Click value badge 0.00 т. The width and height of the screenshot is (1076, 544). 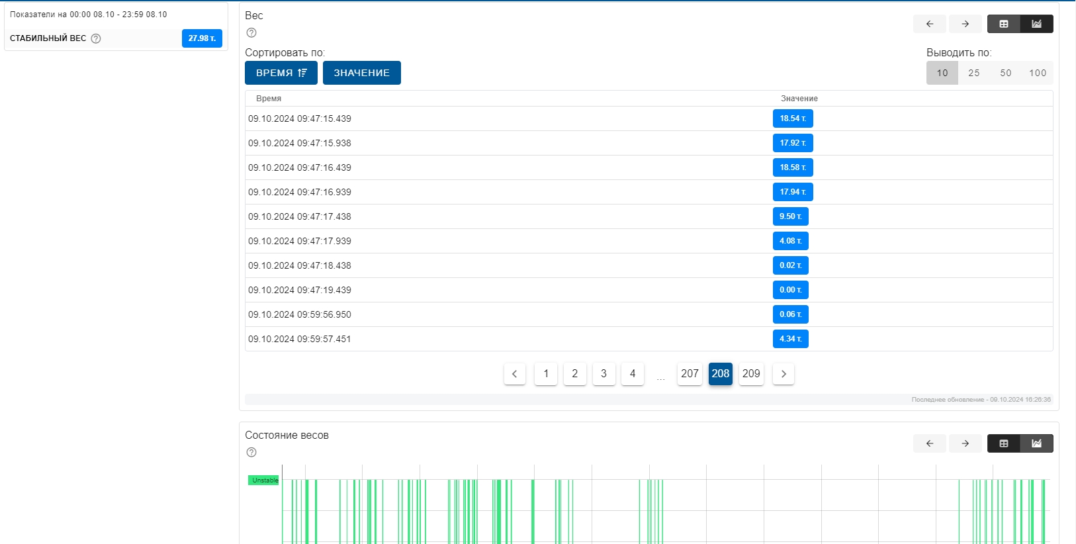[791, 290]
